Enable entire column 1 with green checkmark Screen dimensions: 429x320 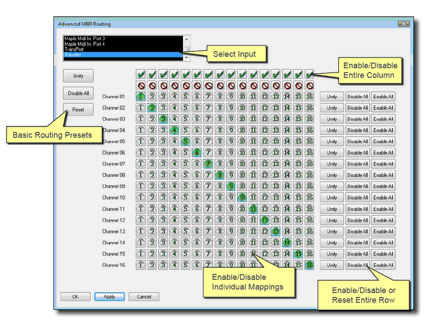(x=141, y=74)
